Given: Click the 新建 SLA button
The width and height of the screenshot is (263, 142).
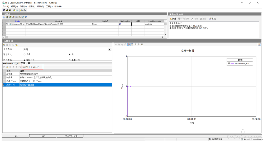Looking at the screenshot, I should 173,19.
